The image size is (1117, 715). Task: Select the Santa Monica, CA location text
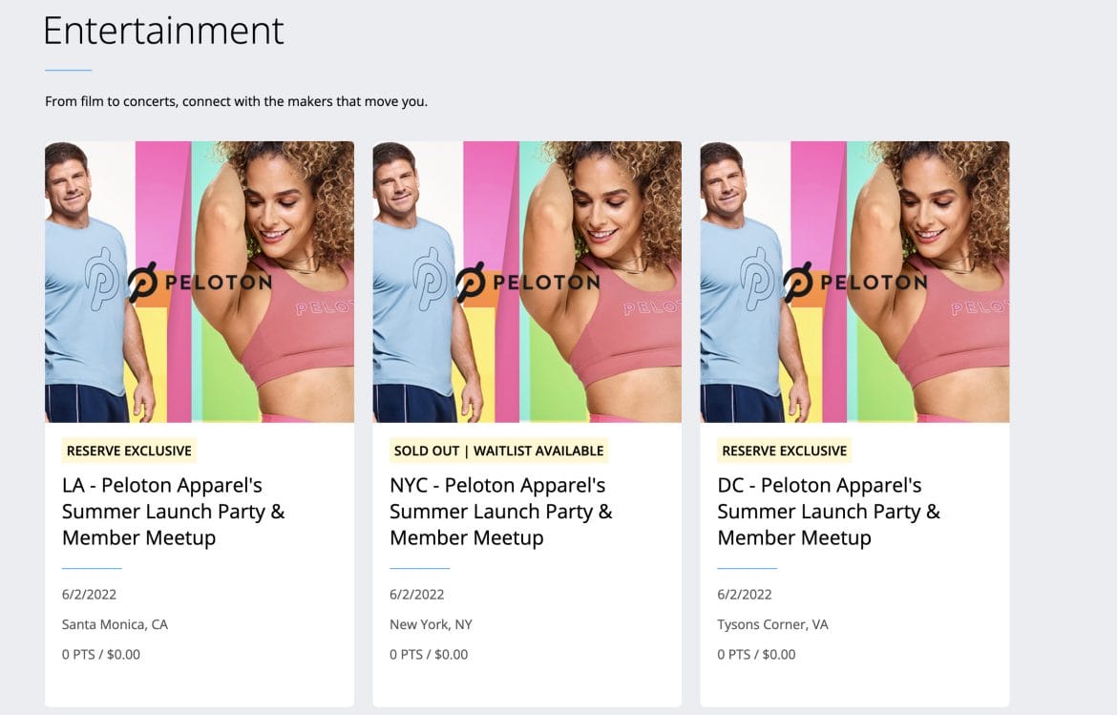point(115,624)
